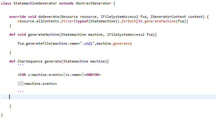Click generateMachine call inside forEach brackets
Image resolution: width=216 pixels, height=125 pixels.
(x=160, y=21)
